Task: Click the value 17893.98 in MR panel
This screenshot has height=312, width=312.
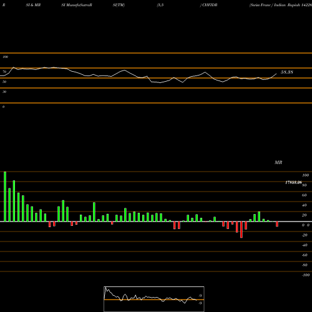Action: [x=293, y=182]
